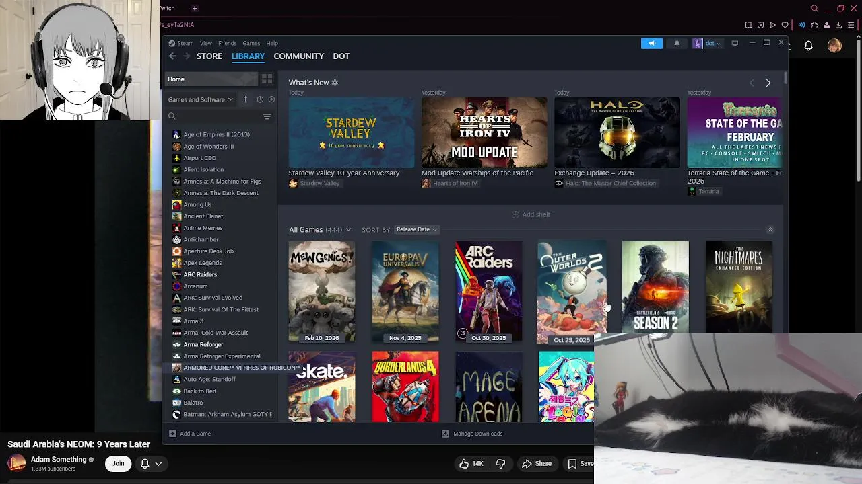Select Arma Reforger in the game list

(203, 344)
